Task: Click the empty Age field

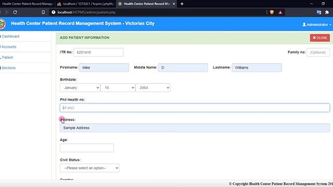Action: click(87, 148)
